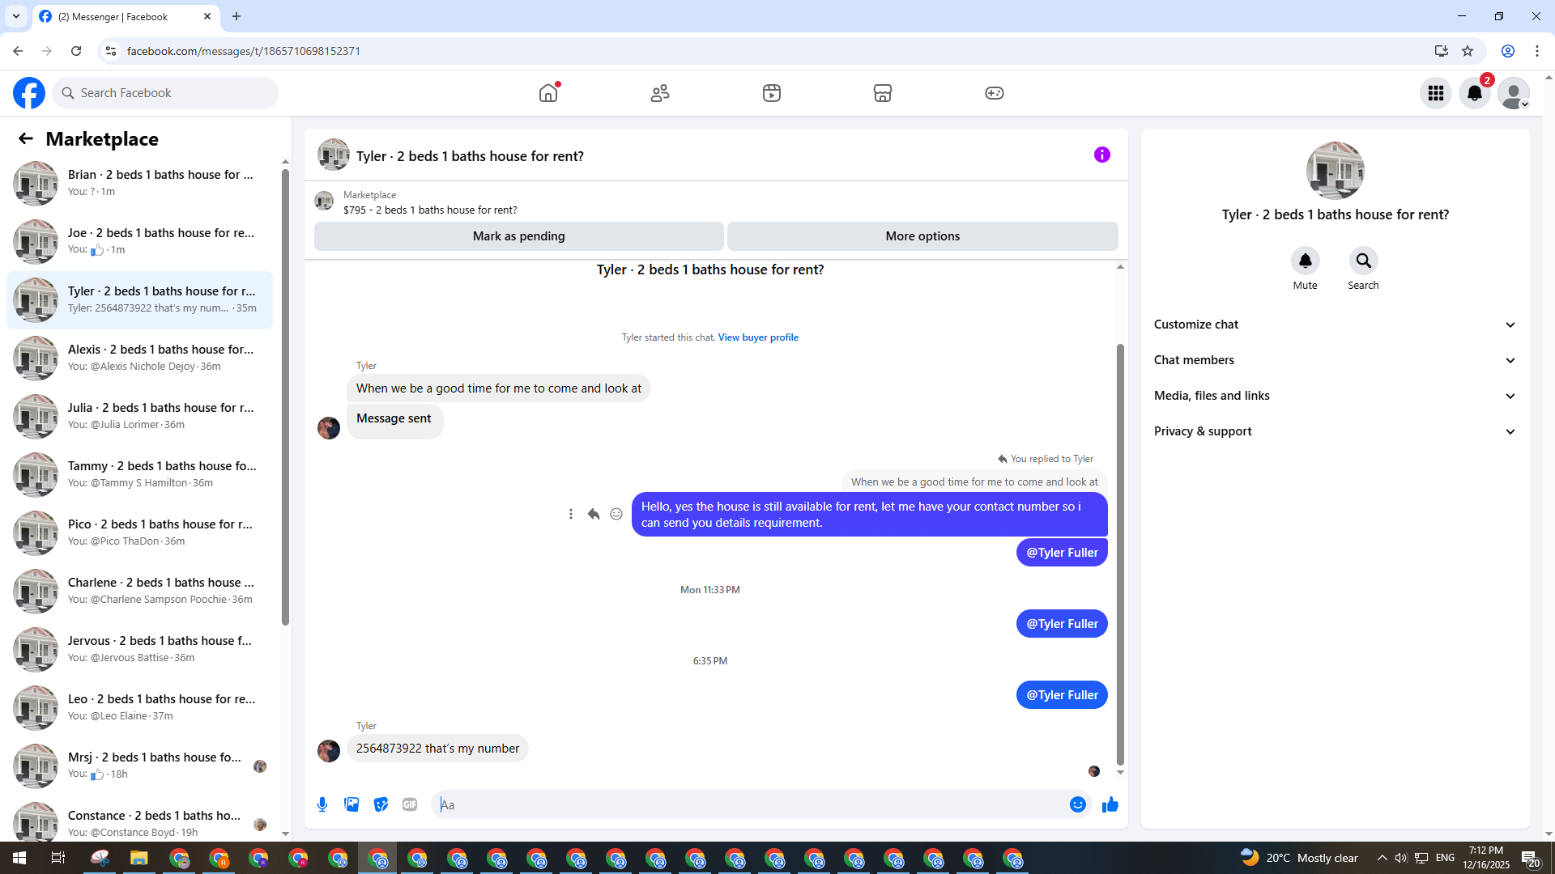
Task: Click Tyler's listing photo in right panel
Action: [1335, 171]
